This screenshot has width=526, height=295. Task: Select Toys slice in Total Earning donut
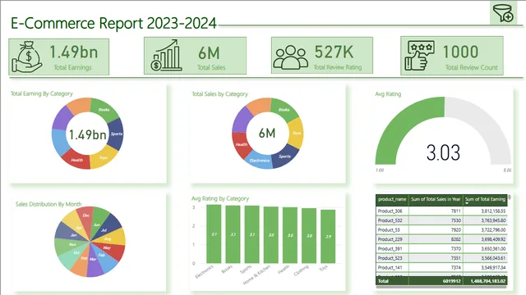[103, 157]
